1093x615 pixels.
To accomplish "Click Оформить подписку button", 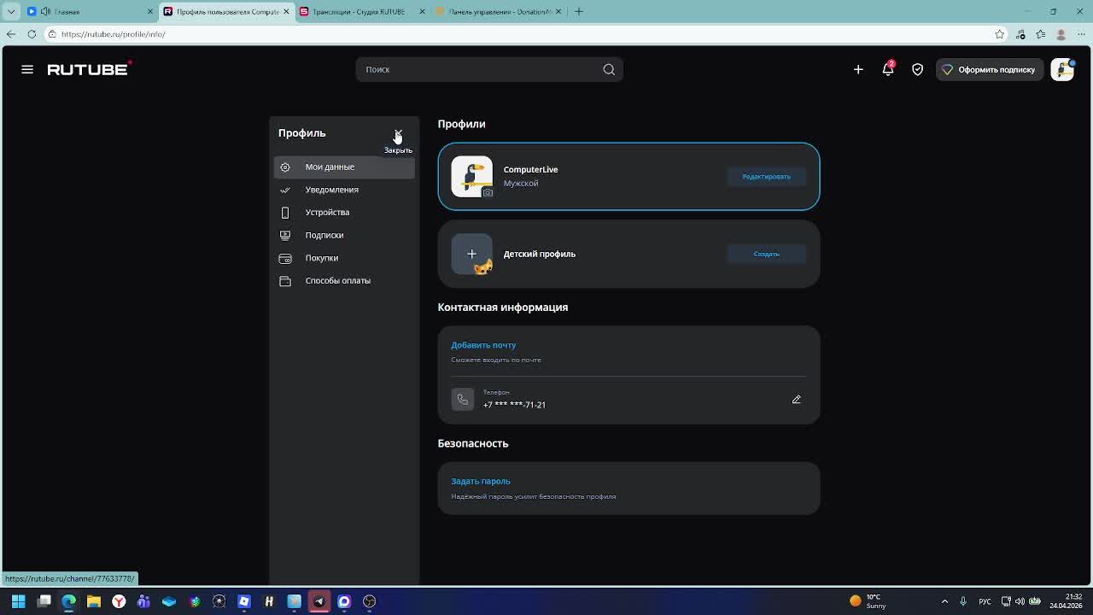I will tap(989, 69).
